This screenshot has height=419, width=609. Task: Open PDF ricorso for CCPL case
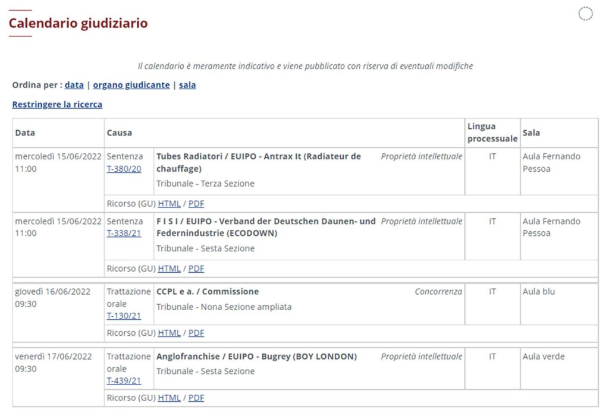point(196,333)
